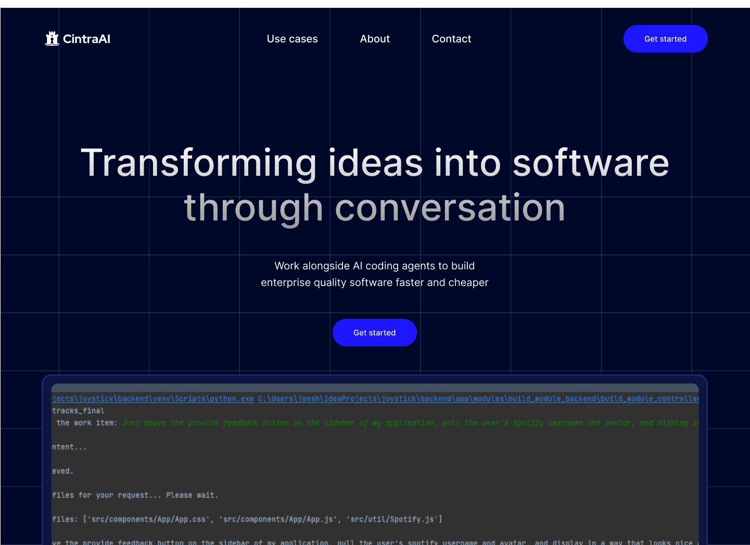Click the headline 'Transforming ideas into software'
750x545 pixels.
coord(375,163)
